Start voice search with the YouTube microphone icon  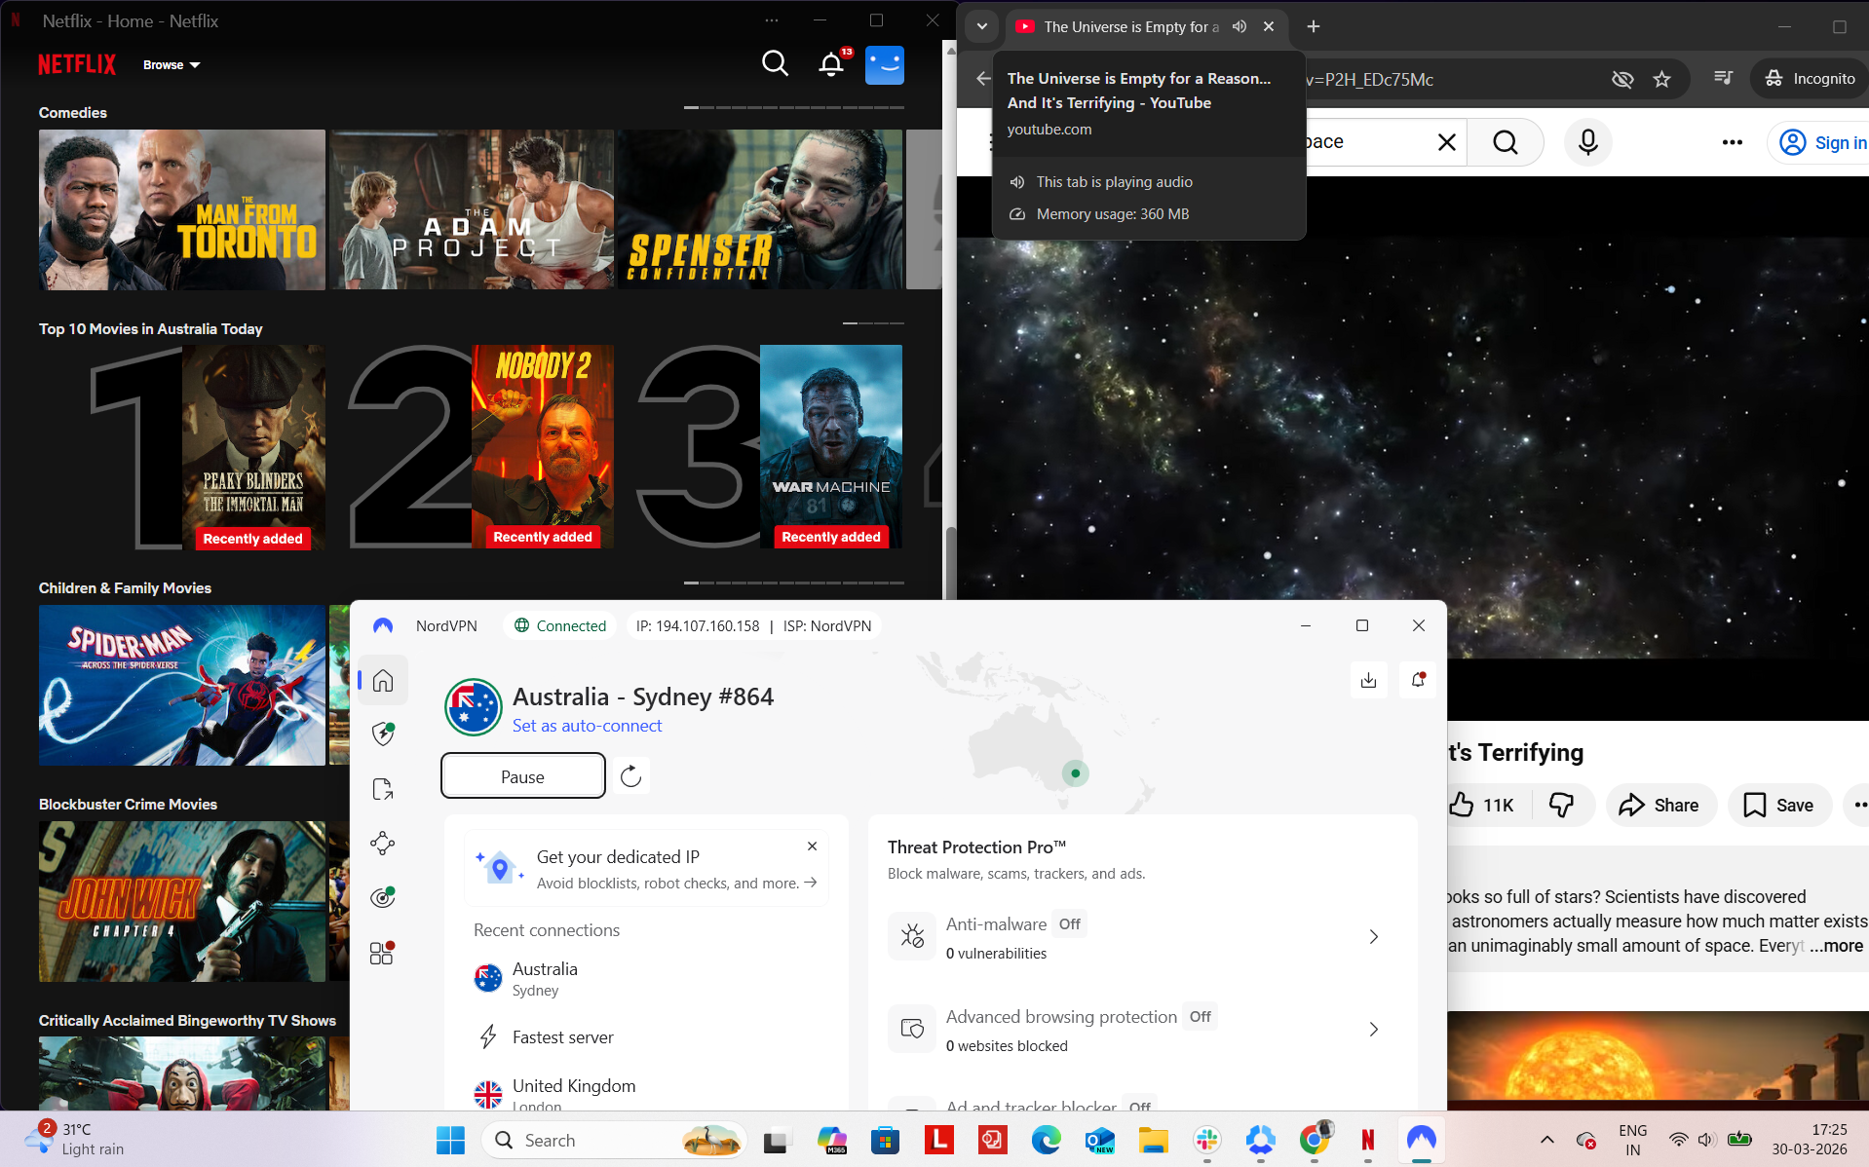pyautogui.click(x=1587, y=142)
